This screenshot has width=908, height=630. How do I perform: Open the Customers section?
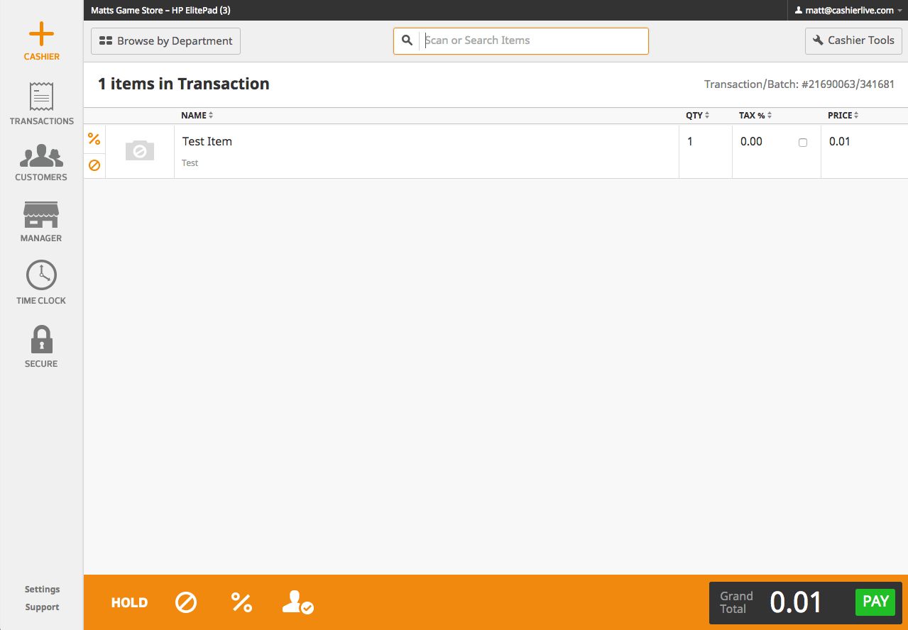40,160
